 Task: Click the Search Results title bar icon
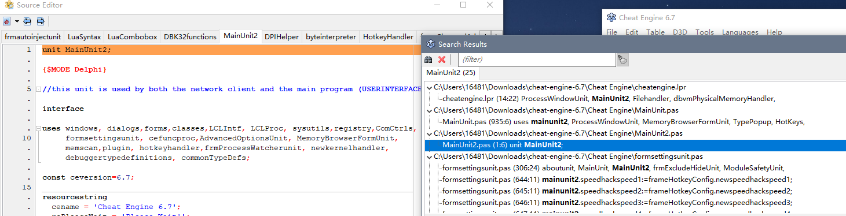coord(430,44)
